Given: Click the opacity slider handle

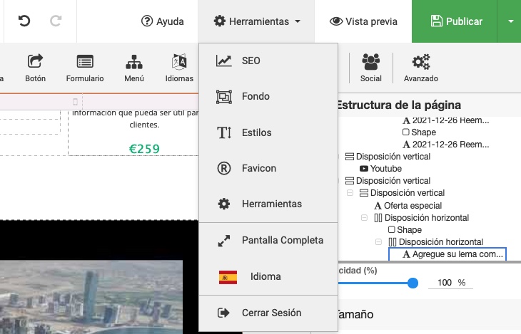Looking at the screenshot, I should (413, 283).
